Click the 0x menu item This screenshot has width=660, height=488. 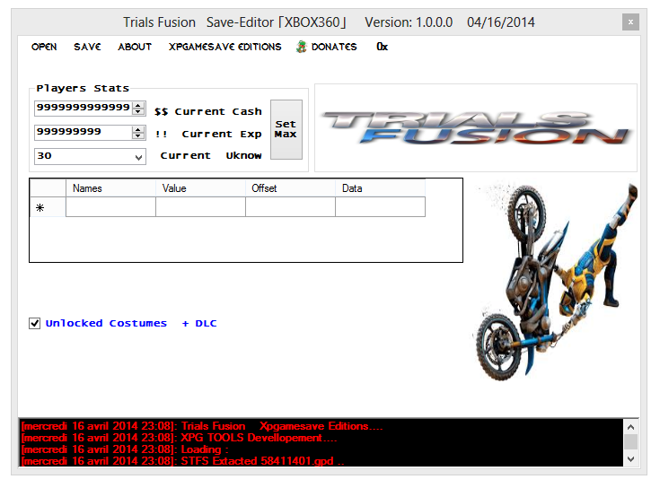(x=382, y=47)
